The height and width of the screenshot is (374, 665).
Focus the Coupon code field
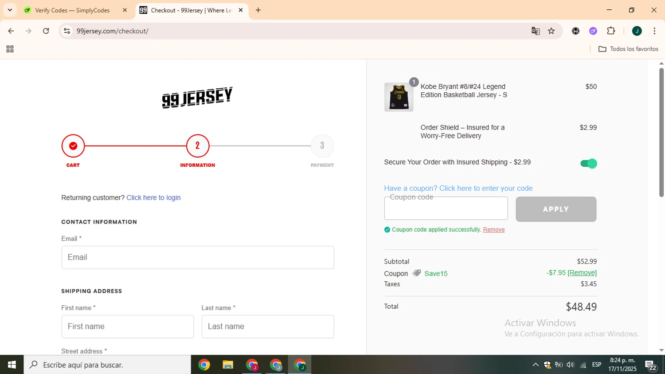point(446,209)
